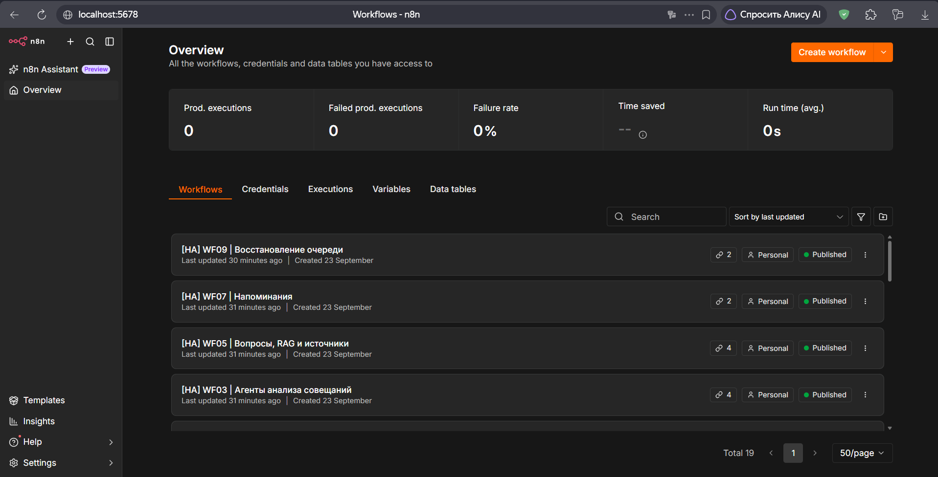Open the n8n Assistant preview
The width and height of the screenshot is (938, 477).
61,69
